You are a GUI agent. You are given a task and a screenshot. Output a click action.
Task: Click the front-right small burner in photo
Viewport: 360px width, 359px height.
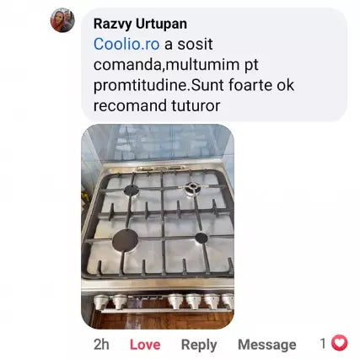click(201, 238)
